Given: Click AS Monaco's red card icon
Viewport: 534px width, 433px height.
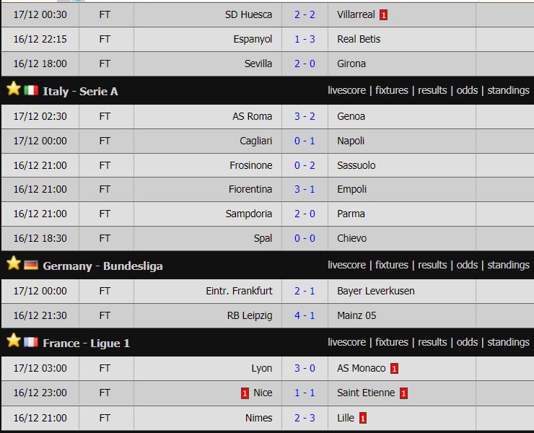Looking at the screenshot, I should 394,369.
